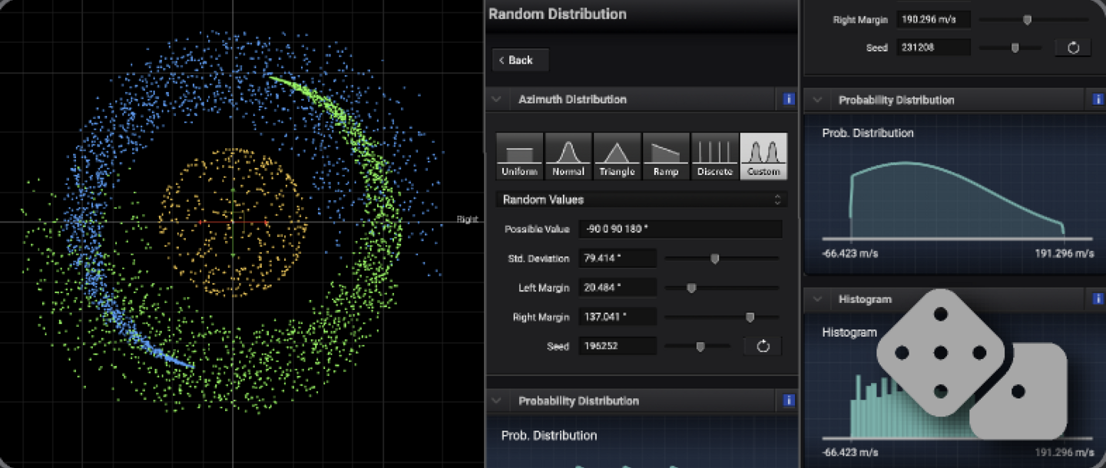Collapse the Histogram section
This screenshot has height=468, width=1106.
click(817, 299)
